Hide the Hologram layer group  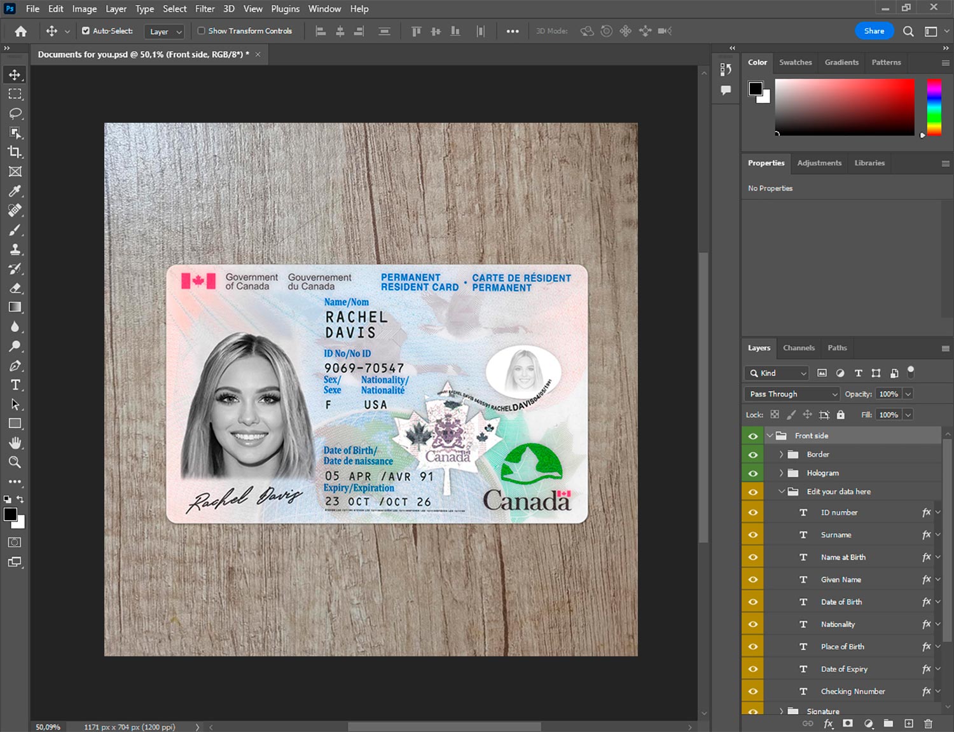click(753, 473)
